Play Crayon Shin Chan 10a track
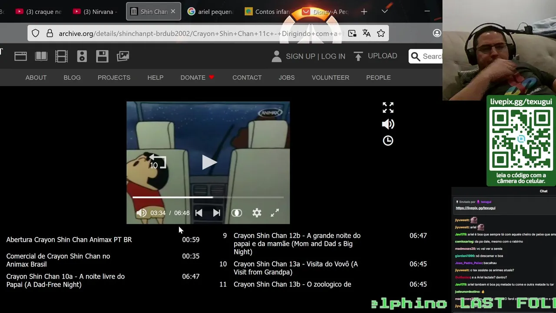The image size is (556, 313). 103,280
